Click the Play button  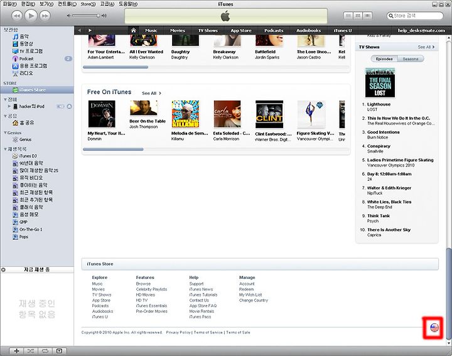[x=31, y=16]
